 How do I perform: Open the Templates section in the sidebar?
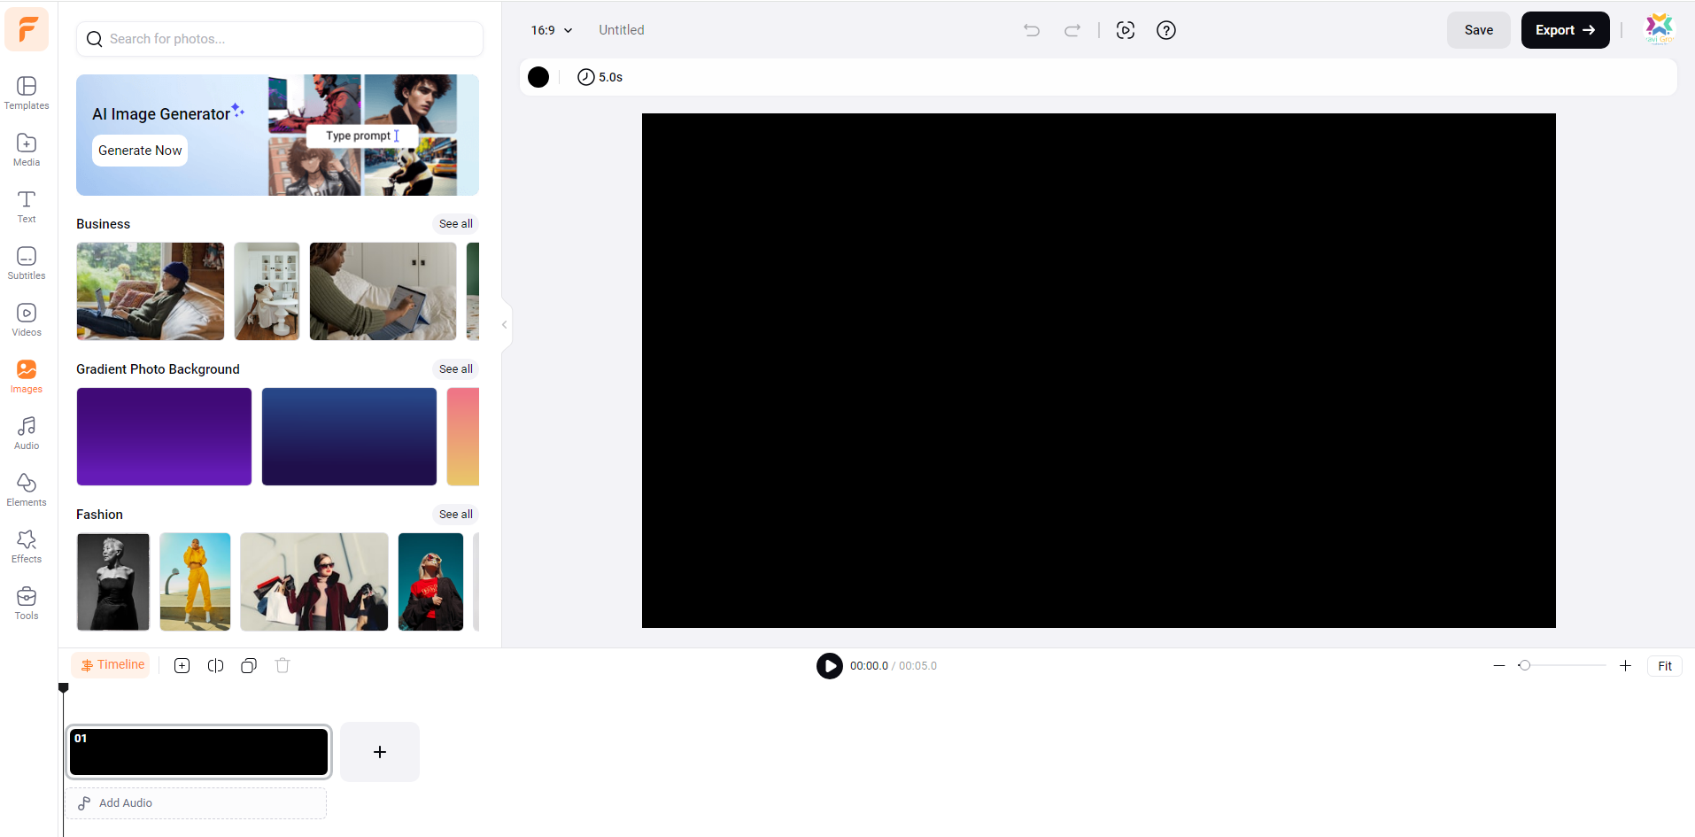(x=26, y=92)
